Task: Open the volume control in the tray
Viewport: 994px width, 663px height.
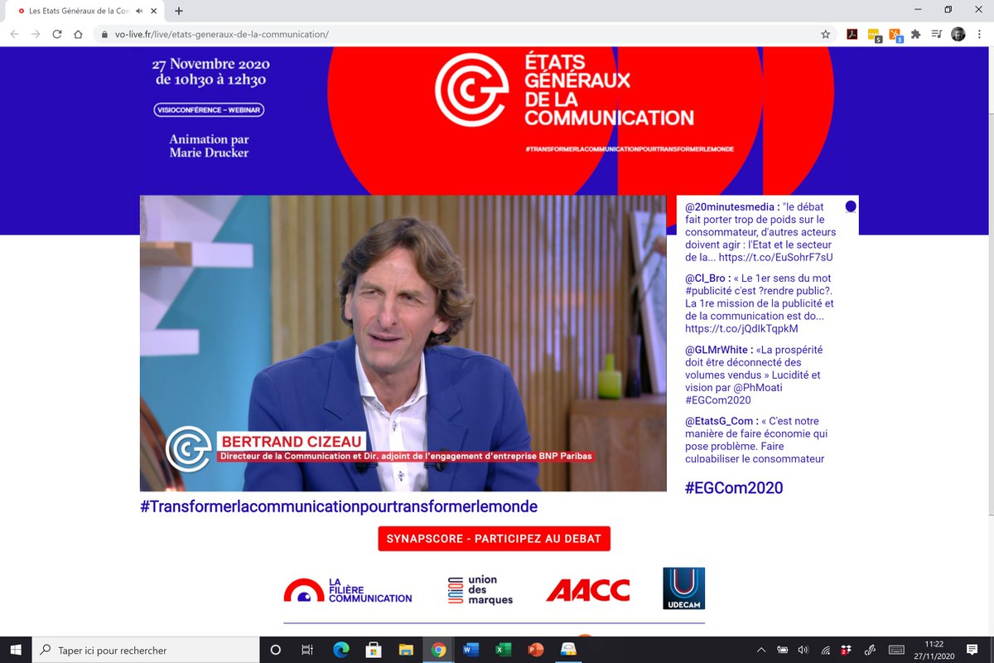Action: [x=803, y=650]
